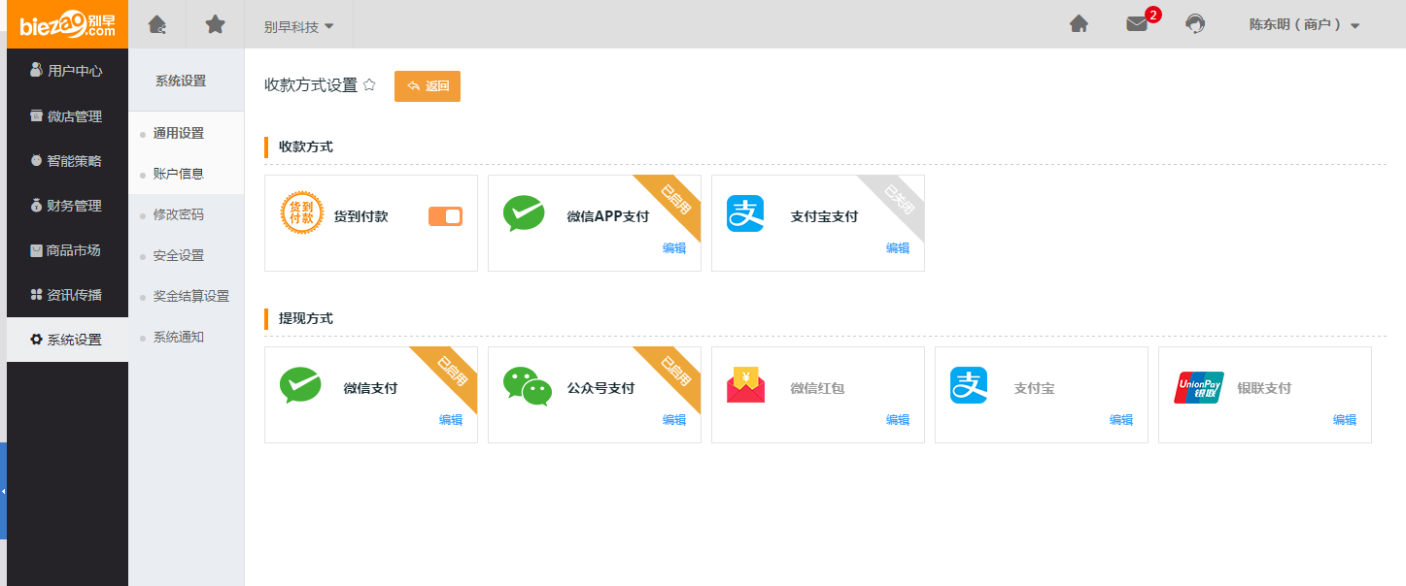Open messages envelope with notification badge
The width and height of the screenshot is (1406, 586).
[x=1137, y=24]
